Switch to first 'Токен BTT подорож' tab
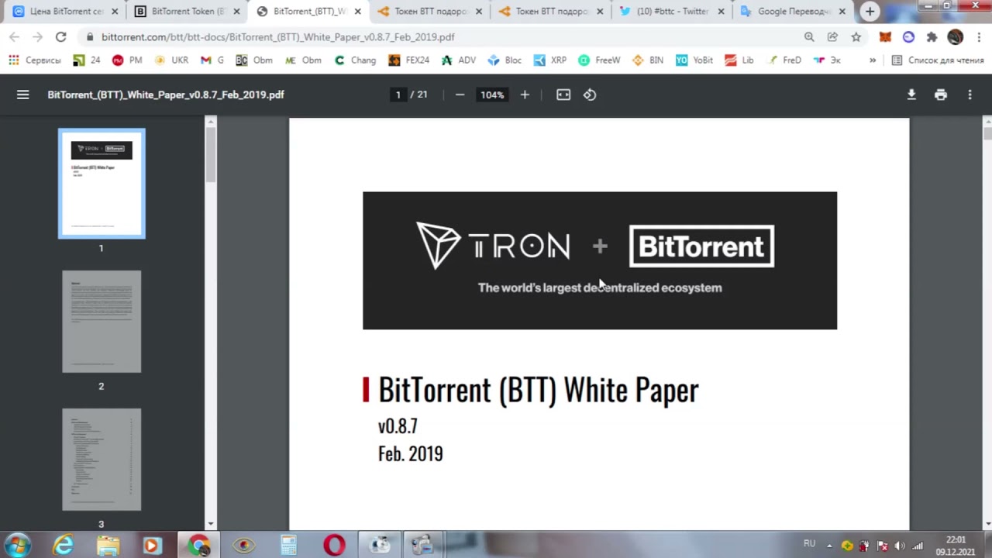This screenshot has width=992, height=558. click(x=429, y=12)
